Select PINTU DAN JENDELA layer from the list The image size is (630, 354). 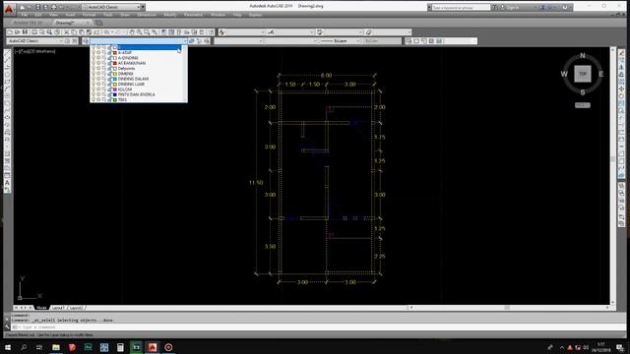[137, 94]
